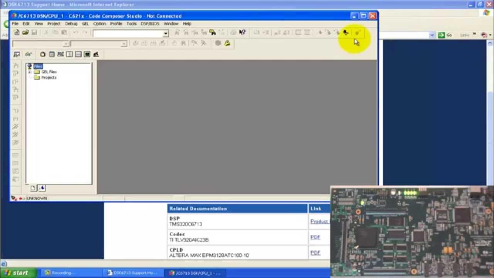Image resolution: width=494 pixels, height=278 pixels.
Task: Open the GEL menu
Action: [x=85, y=24]
